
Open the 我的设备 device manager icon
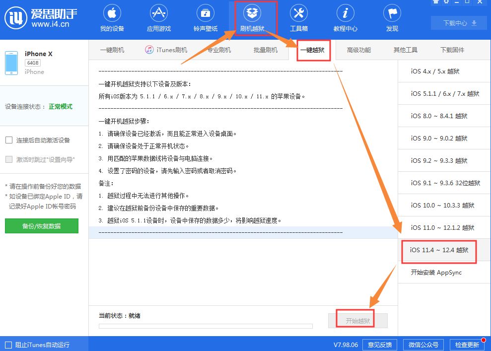click(x=112, y=15)
